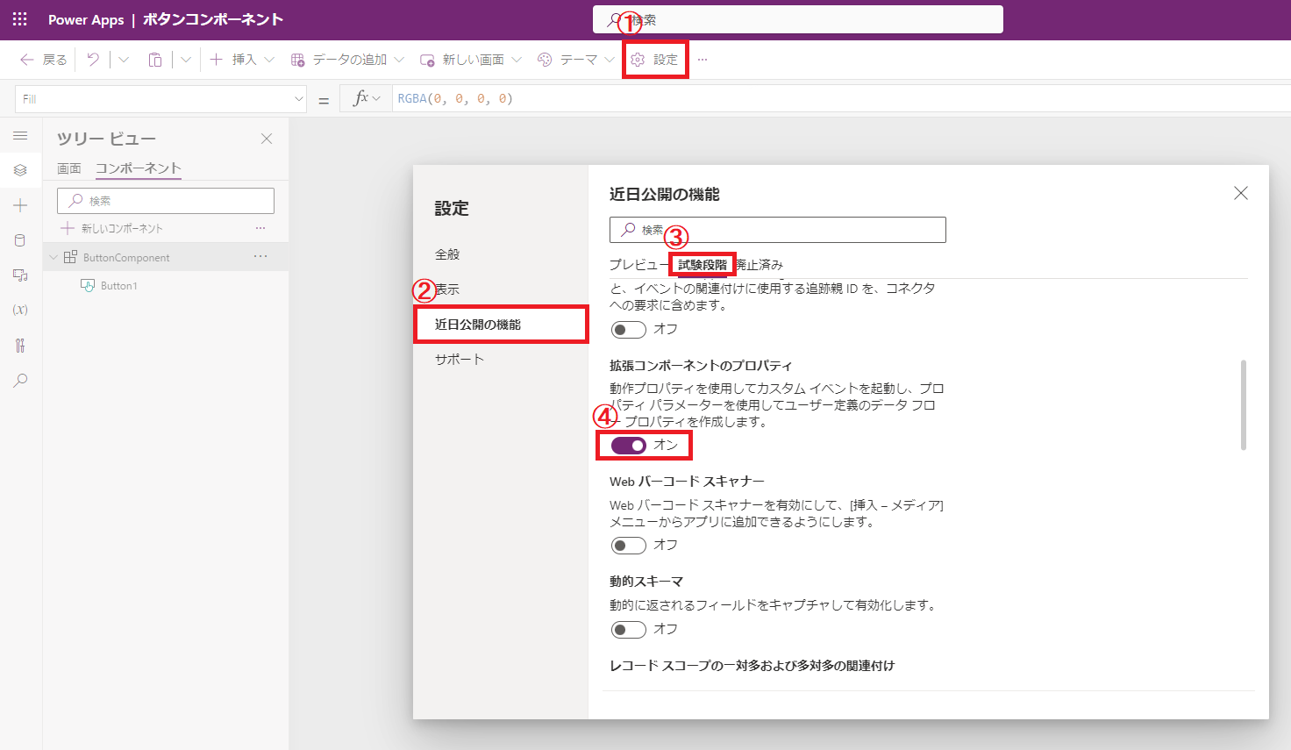Screen dimensions: 1291x750
Task: Open the Tree view panel icon
Action: 20,170
